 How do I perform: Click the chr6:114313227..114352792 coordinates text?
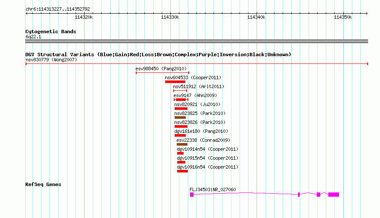(x=58, y=9)
